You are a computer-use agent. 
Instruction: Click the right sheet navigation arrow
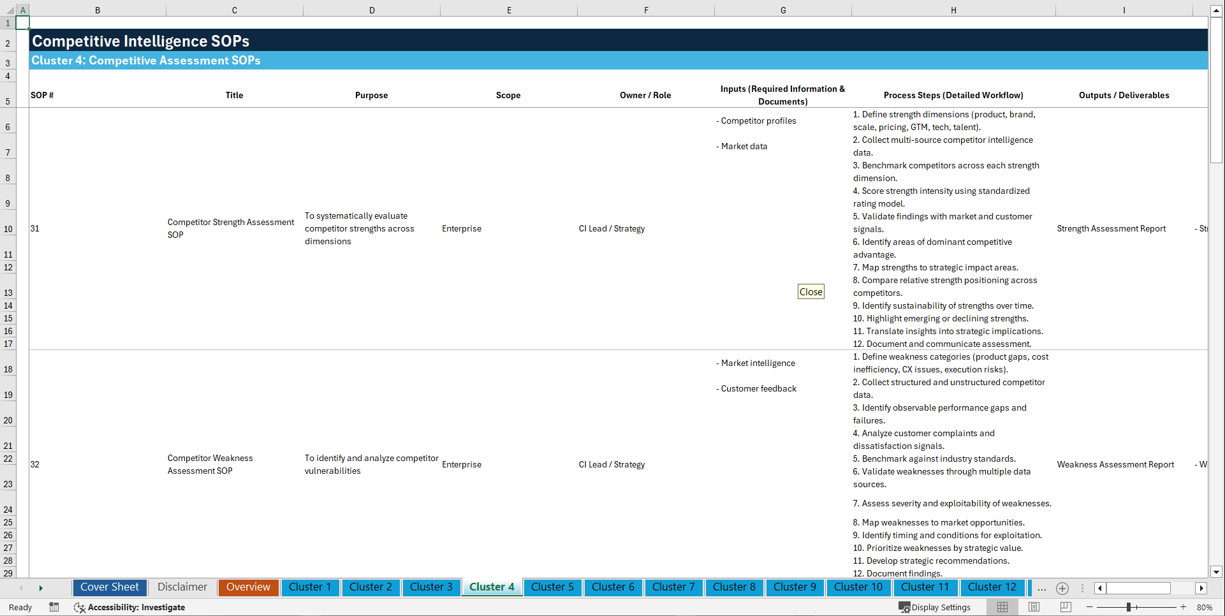coord(1201,588)
